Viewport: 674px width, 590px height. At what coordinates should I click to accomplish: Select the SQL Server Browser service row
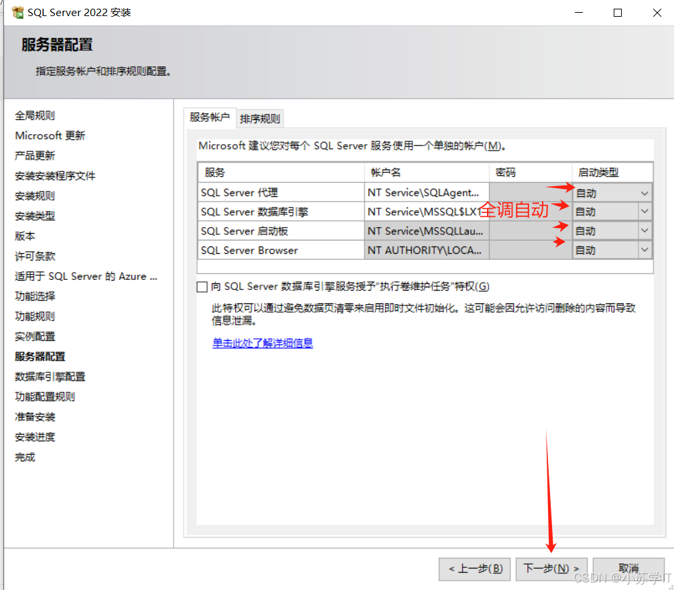coord(281,250)
